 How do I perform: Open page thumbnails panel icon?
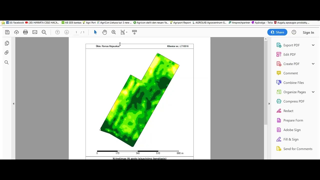point(7,43)
